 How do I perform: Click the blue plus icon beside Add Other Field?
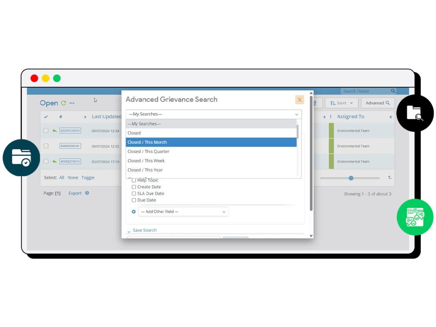[134, 212]
